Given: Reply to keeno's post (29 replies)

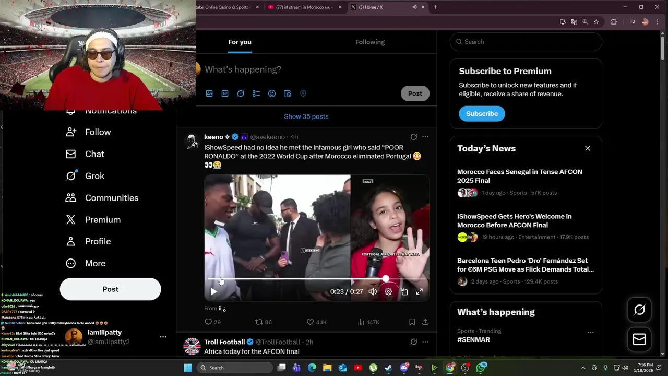Looking at the screenshot, I should [x=212, y=322].
